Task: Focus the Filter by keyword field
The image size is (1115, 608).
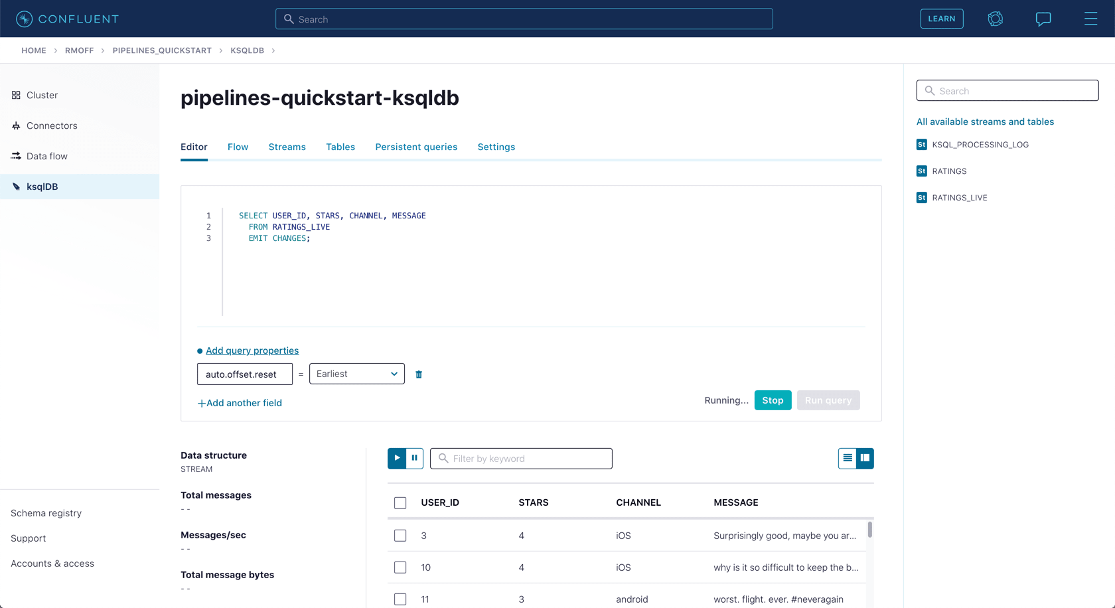Action: click(x=521, y=459)
